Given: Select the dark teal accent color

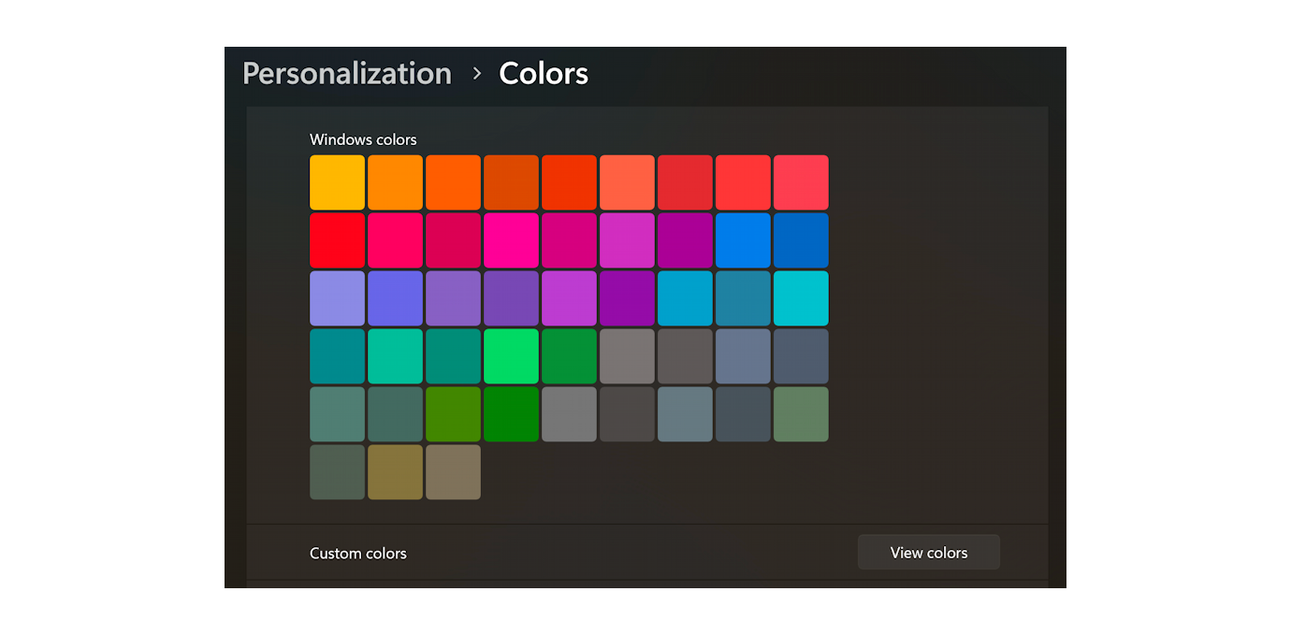Looking at the screenshot, I should pos(337,355).
